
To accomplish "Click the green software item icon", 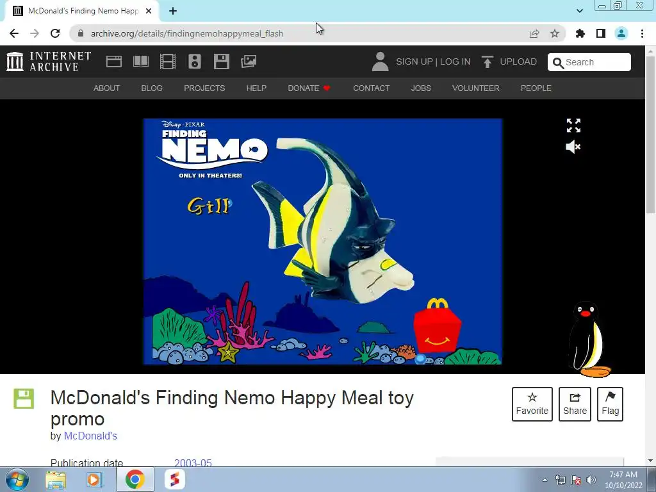I will pos(24,398).
